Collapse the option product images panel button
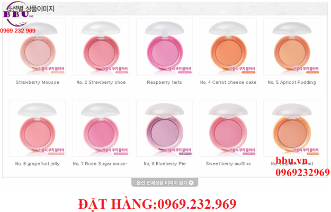The image size is (331, 212). coord(165,183)
